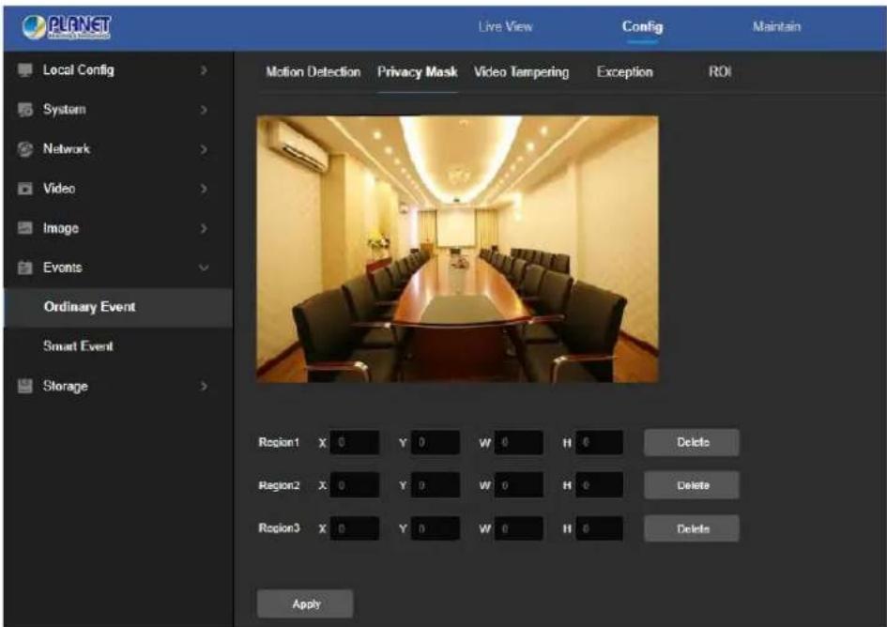Select Ordinary Event in the sidebar
This screenshot has width=887, height=627.
click(x=118, y=307)
